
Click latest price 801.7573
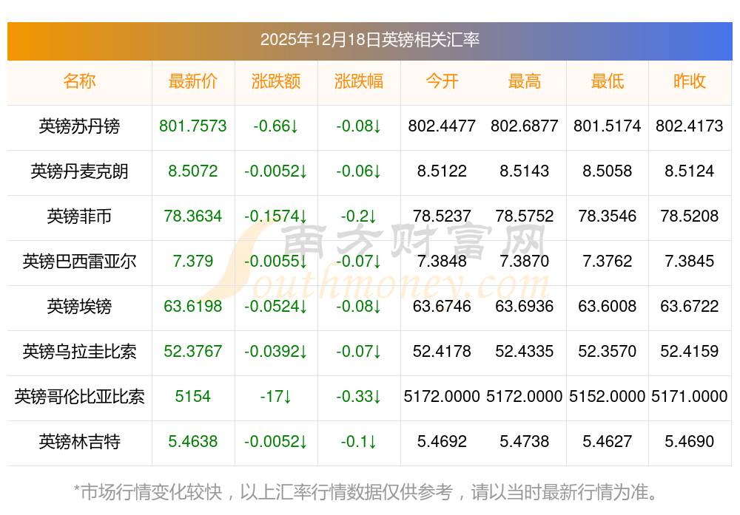coord(192,126)
